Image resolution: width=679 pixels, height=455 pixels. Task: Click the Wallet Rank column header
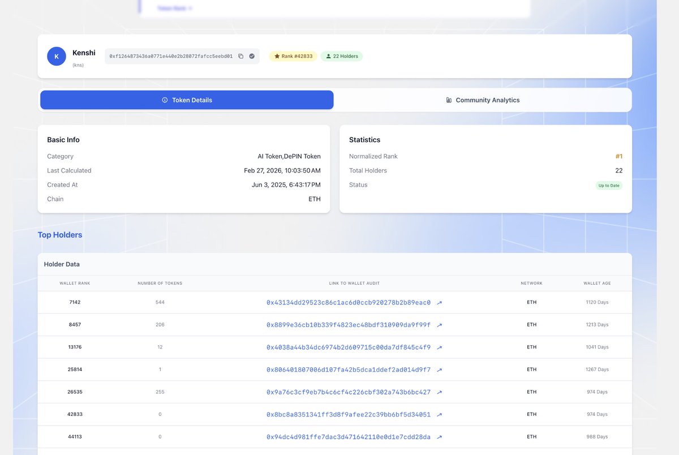[75, 283]
